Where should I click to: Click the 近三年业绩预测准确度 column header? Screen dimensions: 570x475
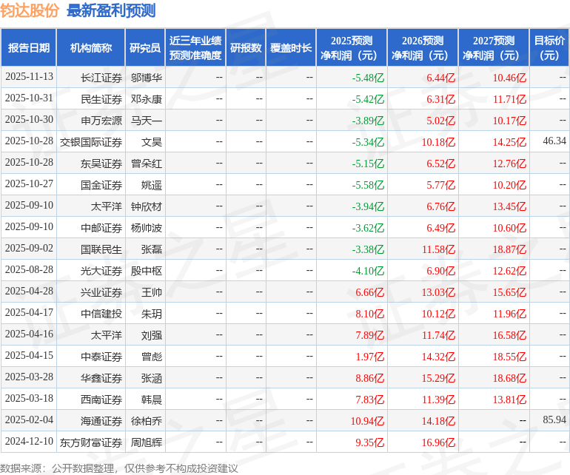click(195, 48)
